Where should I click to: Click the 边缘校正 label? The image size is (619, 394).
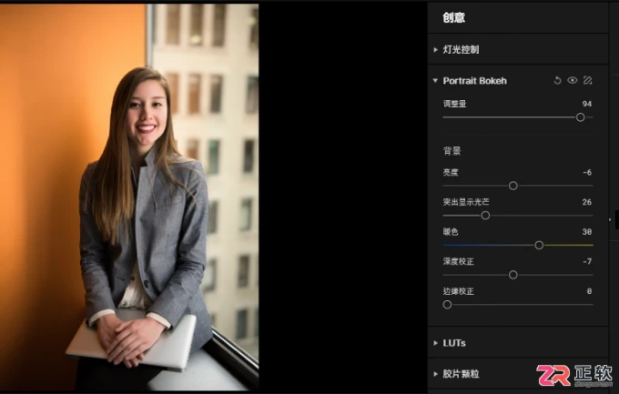pos(458,291)
